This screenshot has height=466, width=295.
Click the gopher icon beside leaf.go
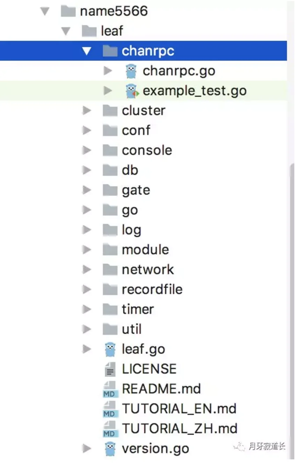pyautogui.click(x=110, y=349)
